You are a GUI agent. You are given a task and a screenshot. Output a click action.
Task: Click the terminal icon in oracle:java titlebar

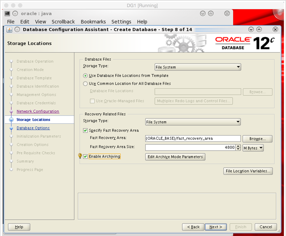7,14
